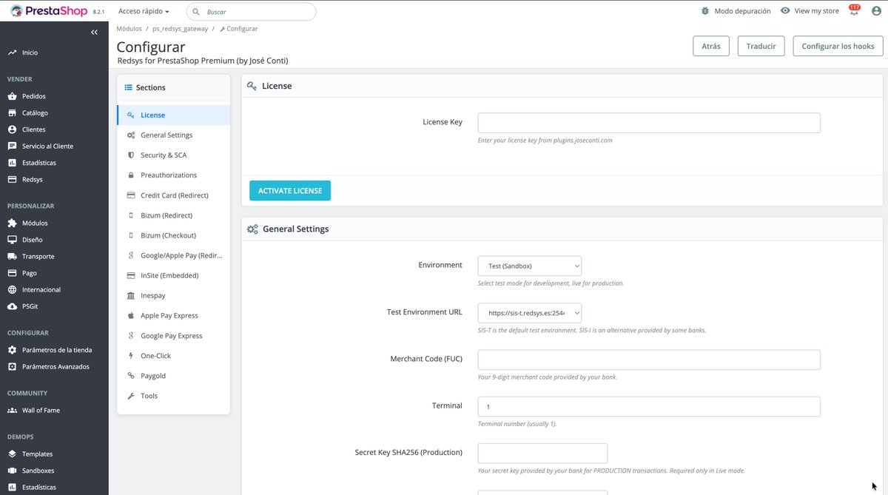Open the notifications bell icon
This screenshot has width=888, height=495.
point(854,11)
